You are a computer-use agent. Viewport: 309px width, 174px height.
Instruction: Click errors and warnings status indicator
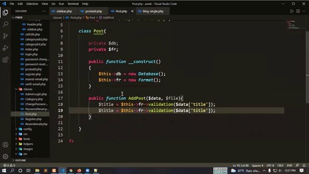(9, 165)
